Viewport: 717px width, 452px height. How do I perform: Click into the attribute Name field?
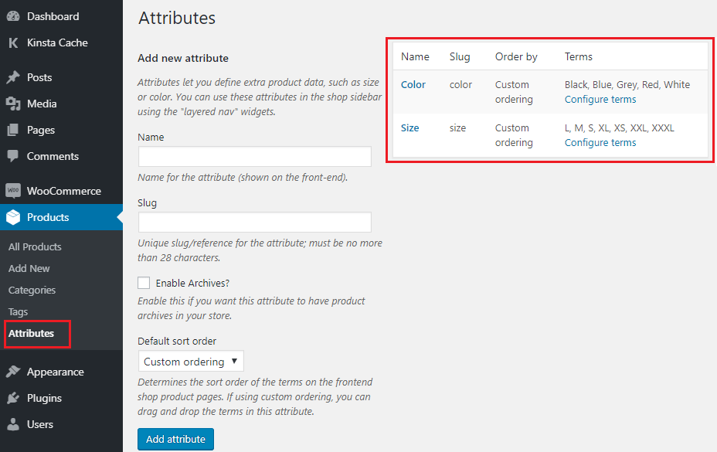click(254, 157)
